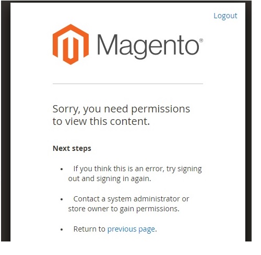Click the 'store owner to gain permissions.' line
261x255 pixels.
(x=124, y=209)
